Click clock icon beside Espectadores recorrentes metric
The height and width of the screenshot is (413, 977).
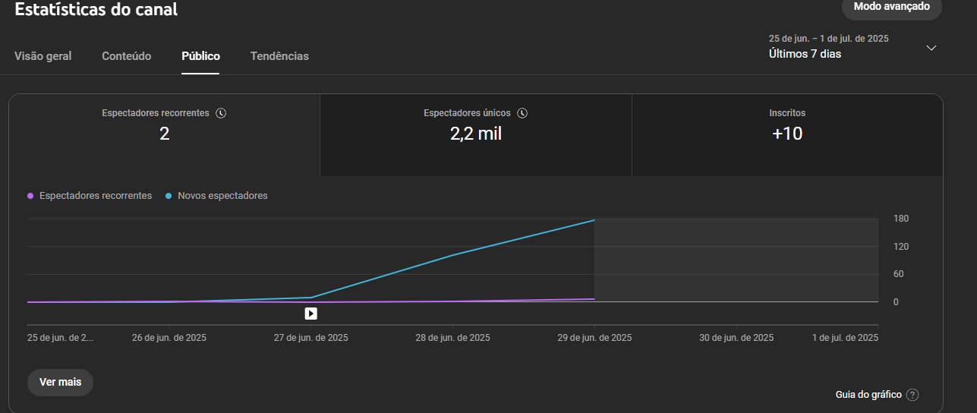(221, 113)
